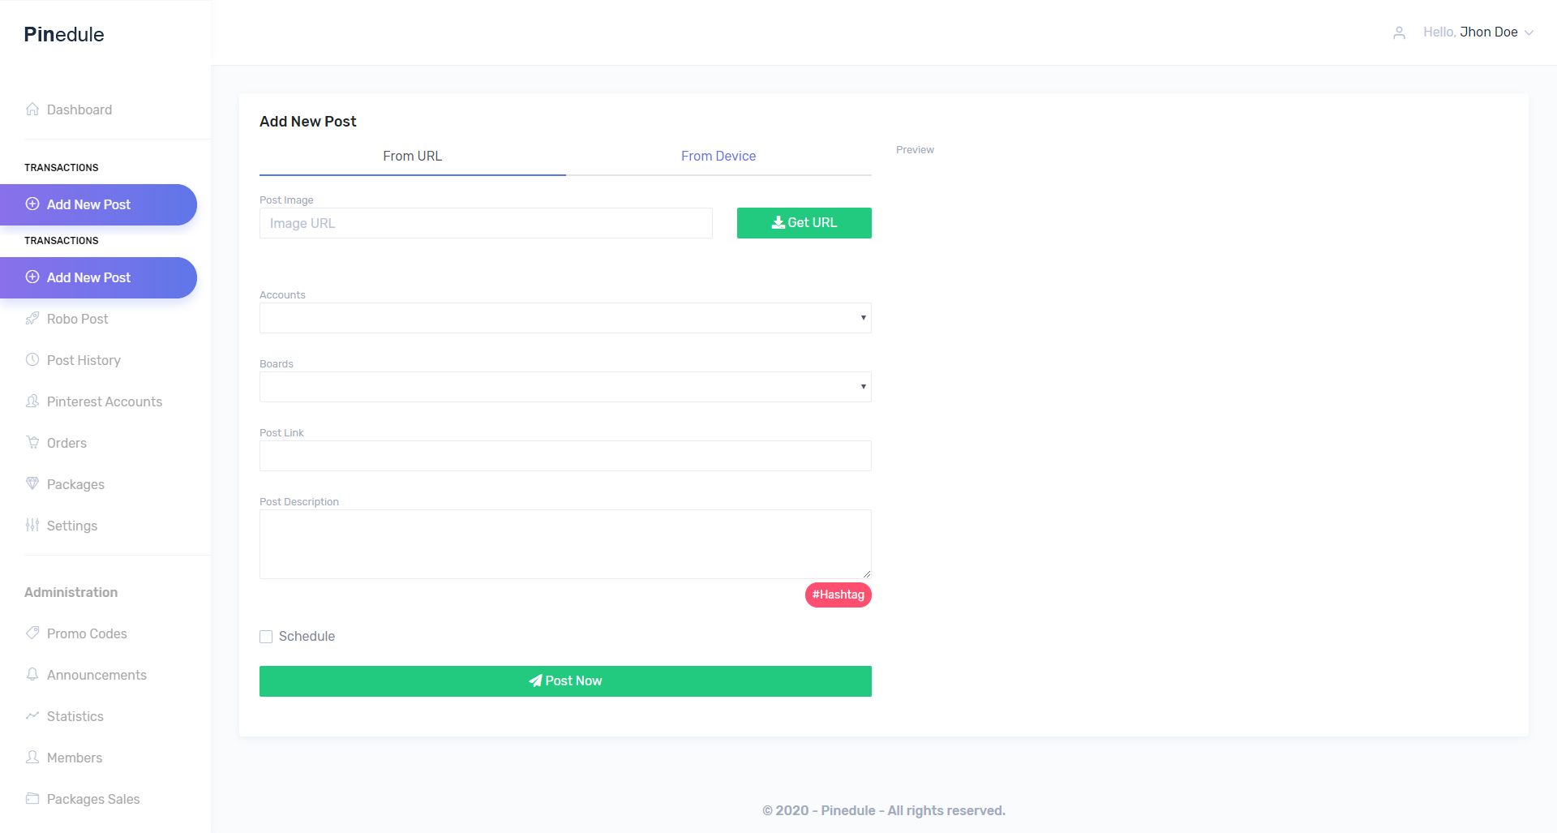Viewport: 1557px width, 833px height.
Task: Click the Get URL button
Action: (804, 223)
